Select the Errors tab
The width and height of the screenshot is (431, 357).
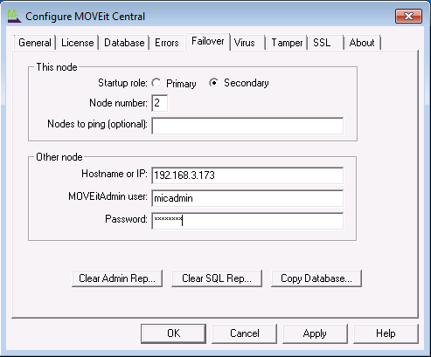pyautogui.click(x=167, y=43)
